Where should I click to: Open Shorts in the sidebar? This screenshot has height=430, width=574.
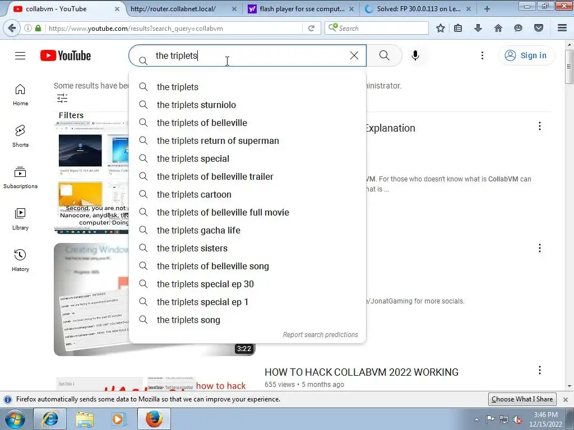(20, 137)
